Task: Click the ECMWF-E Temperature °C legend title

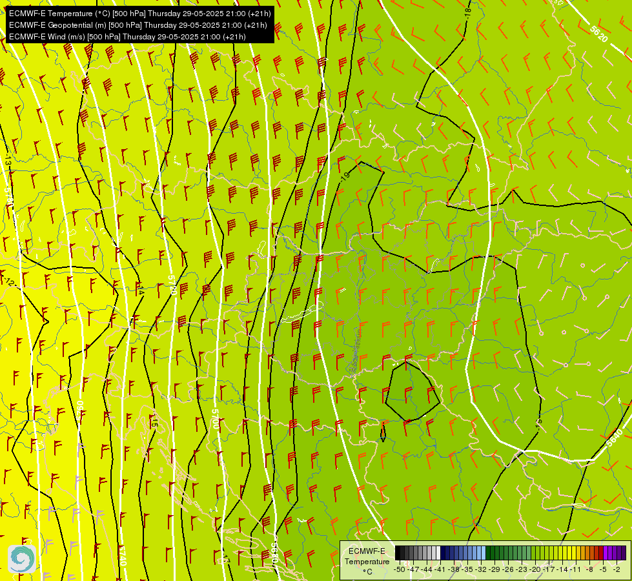Action: (367, 561)
